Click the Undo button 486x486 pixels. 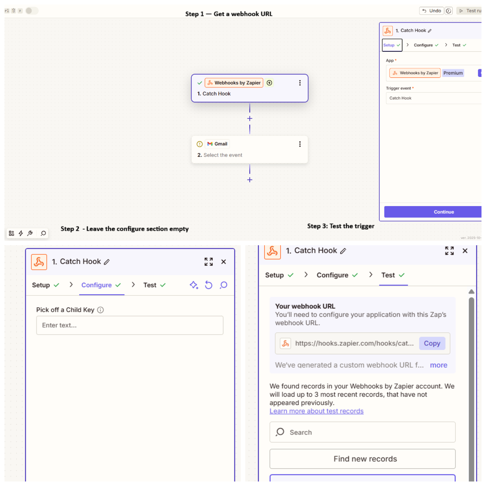coord(432,11)
